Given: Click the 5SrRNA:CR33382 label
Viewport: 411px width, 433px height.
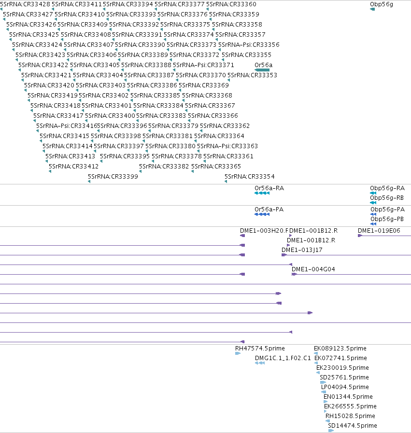Looking at the screenshot, I should click(x=164, y=167).
